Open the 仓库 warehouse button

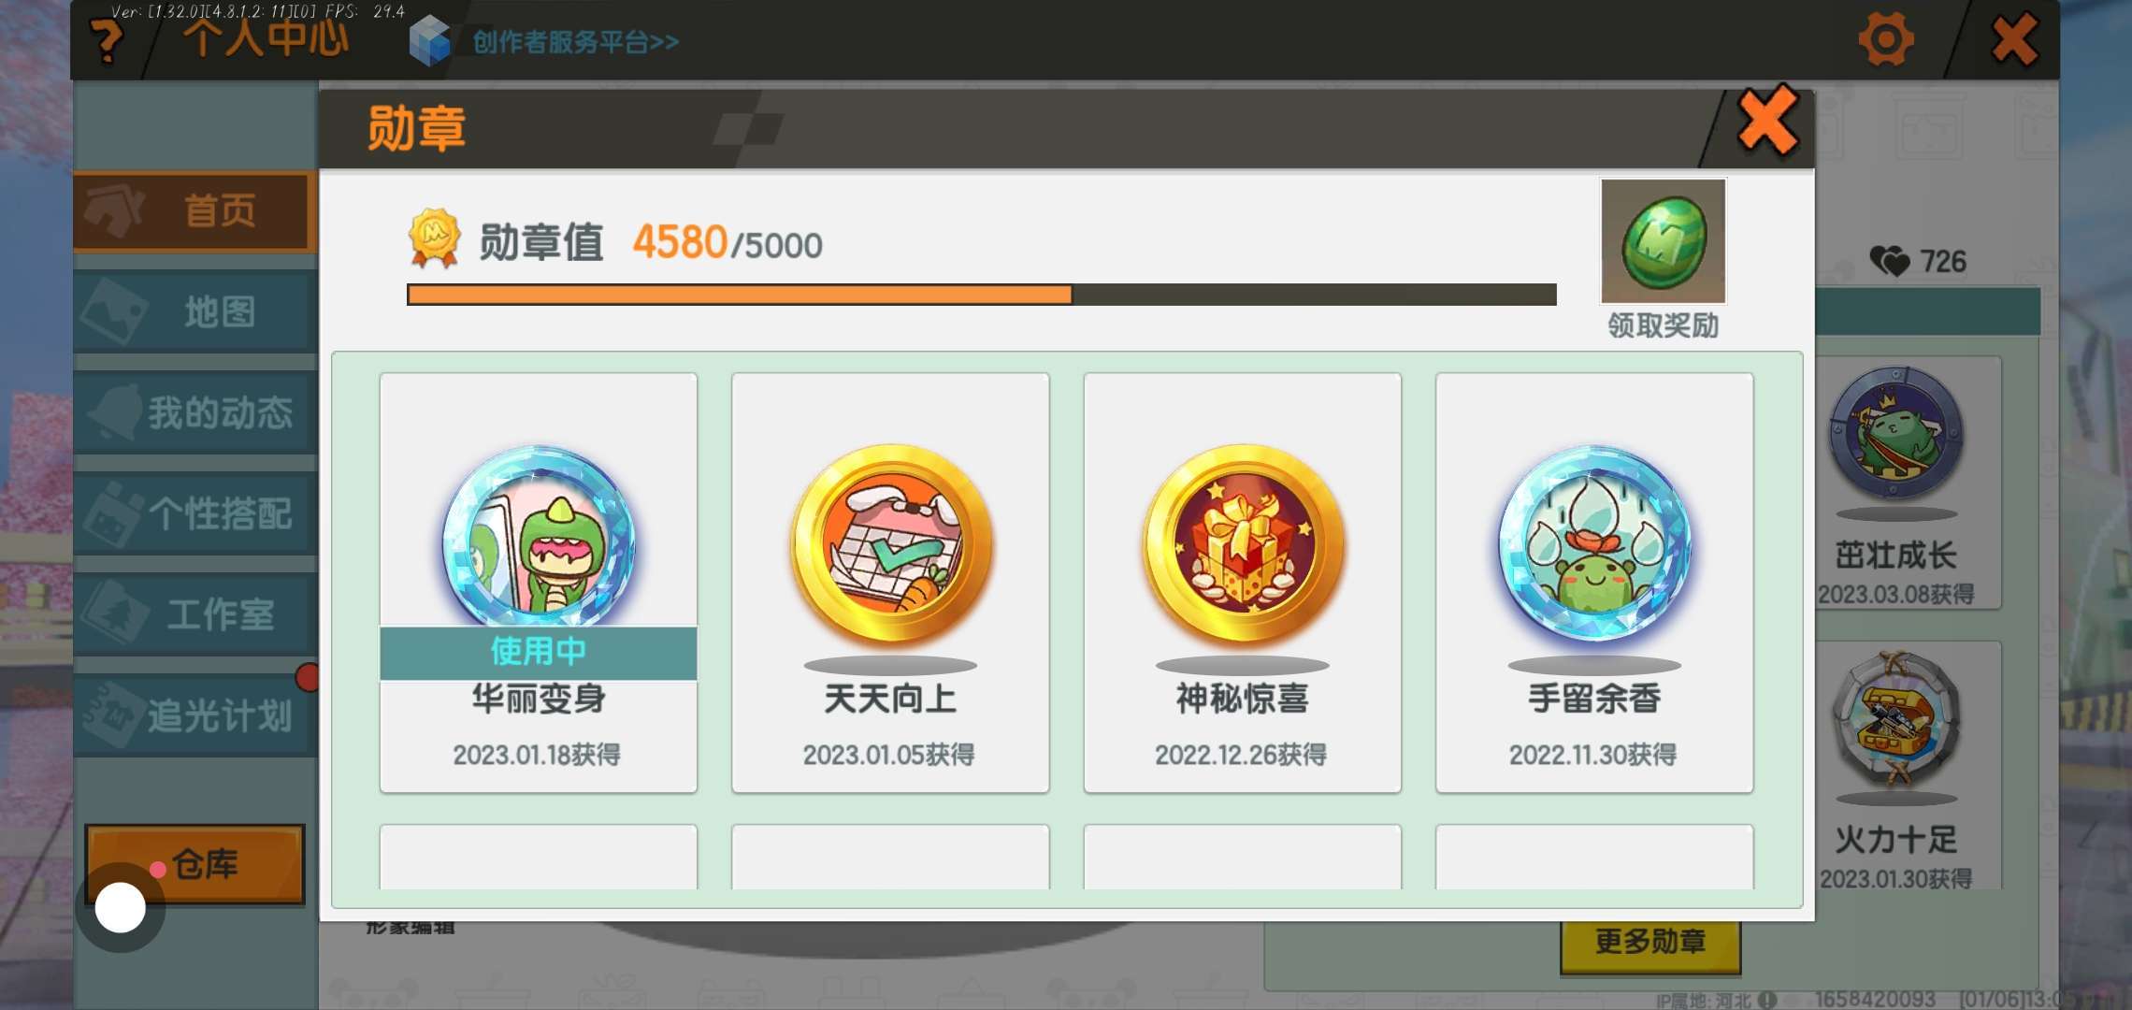click(x=195, y=864)
